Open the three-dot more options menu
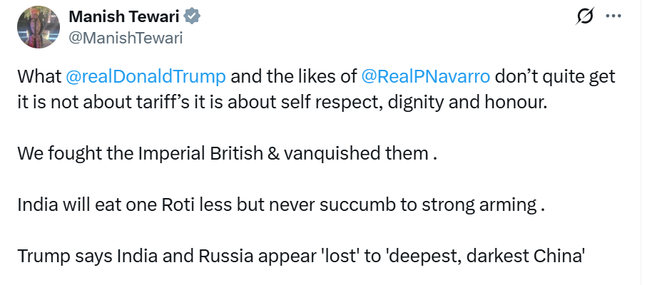Image resolution: width=657 pixels, height=285 pixels. point(613,16)
